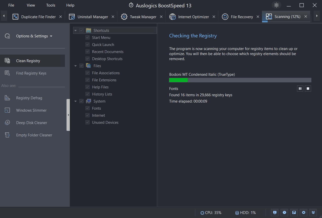
Task: Collapse the System tree group
Action: [75, 101]
